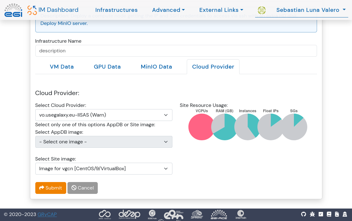Viewport: 352px width, 221px height.
Task: Submit the infrastructure deployment
Action: (x=51, y=188)
